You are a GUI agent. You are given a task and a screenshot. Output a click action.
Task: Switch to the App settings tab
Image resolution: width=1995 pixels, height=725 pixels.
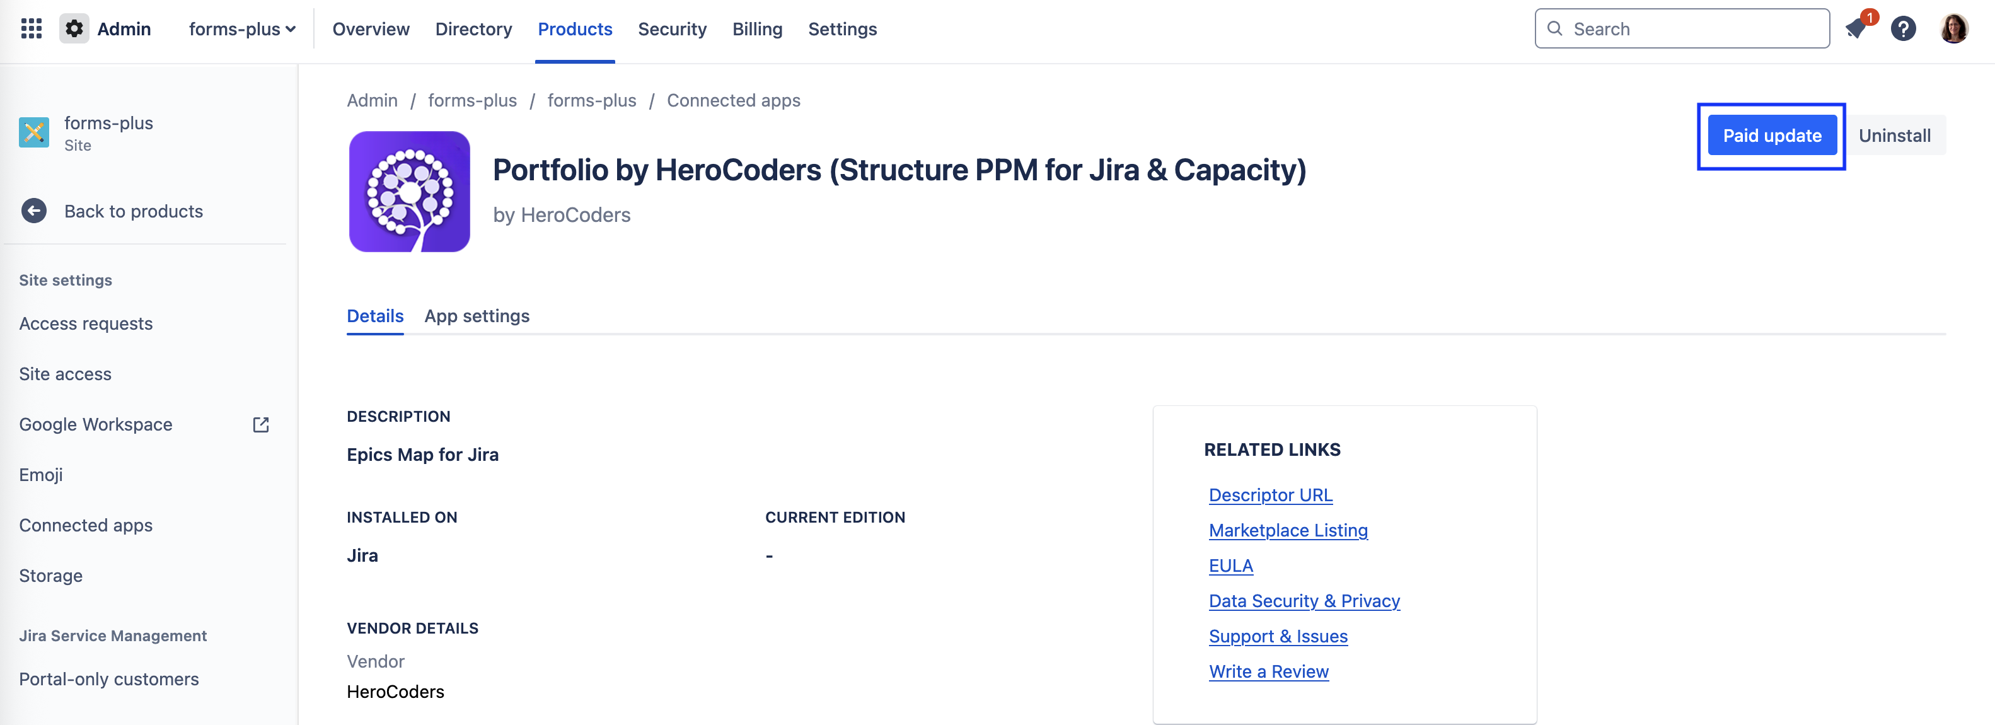click(x=477, y=316)
